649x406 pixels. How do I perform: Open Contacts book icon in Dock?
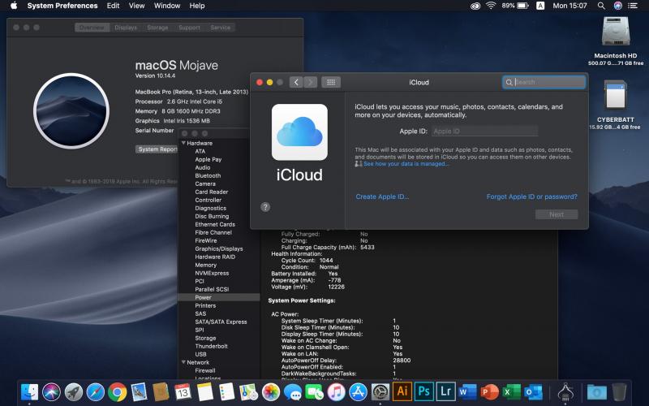[161, 392]
